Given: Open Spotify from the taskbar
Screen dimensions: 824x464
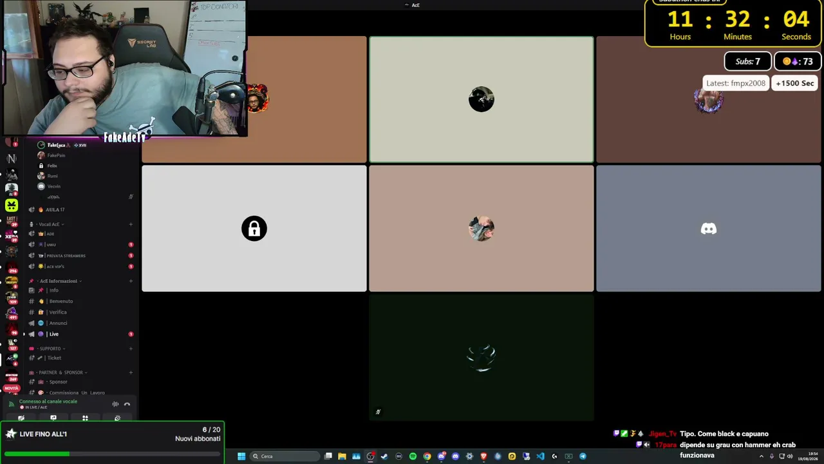Looking at the screenshot, I should [x=413, y=456].
